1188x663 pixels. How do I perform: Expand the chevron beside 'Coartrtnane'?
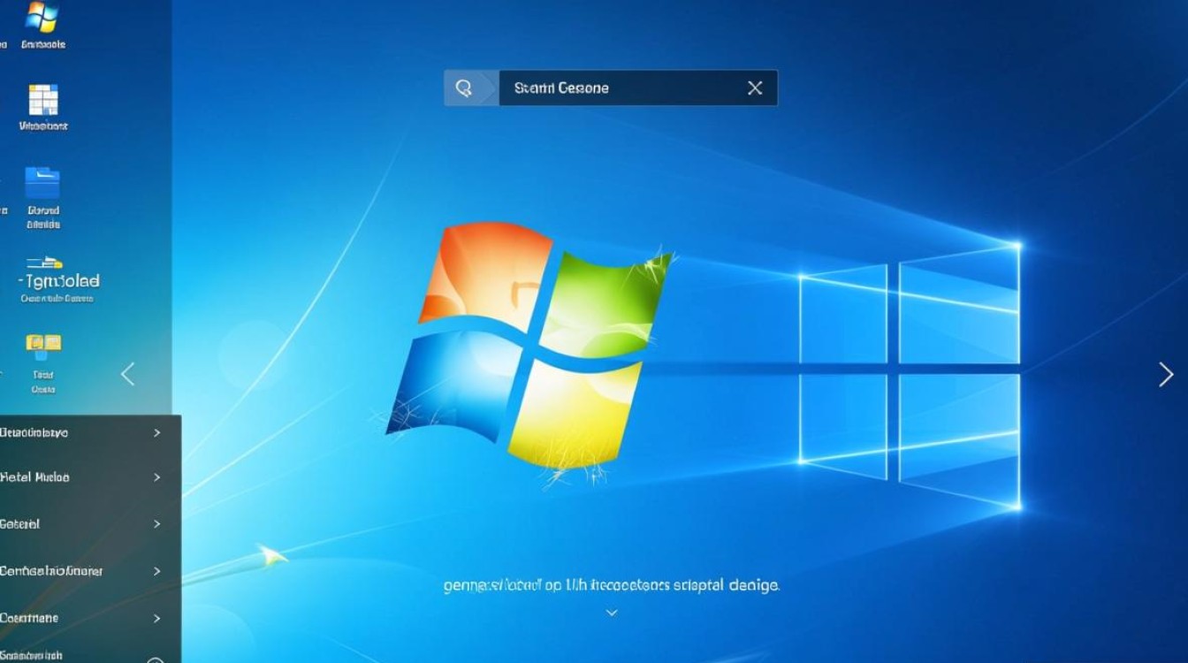pos(156,618)
